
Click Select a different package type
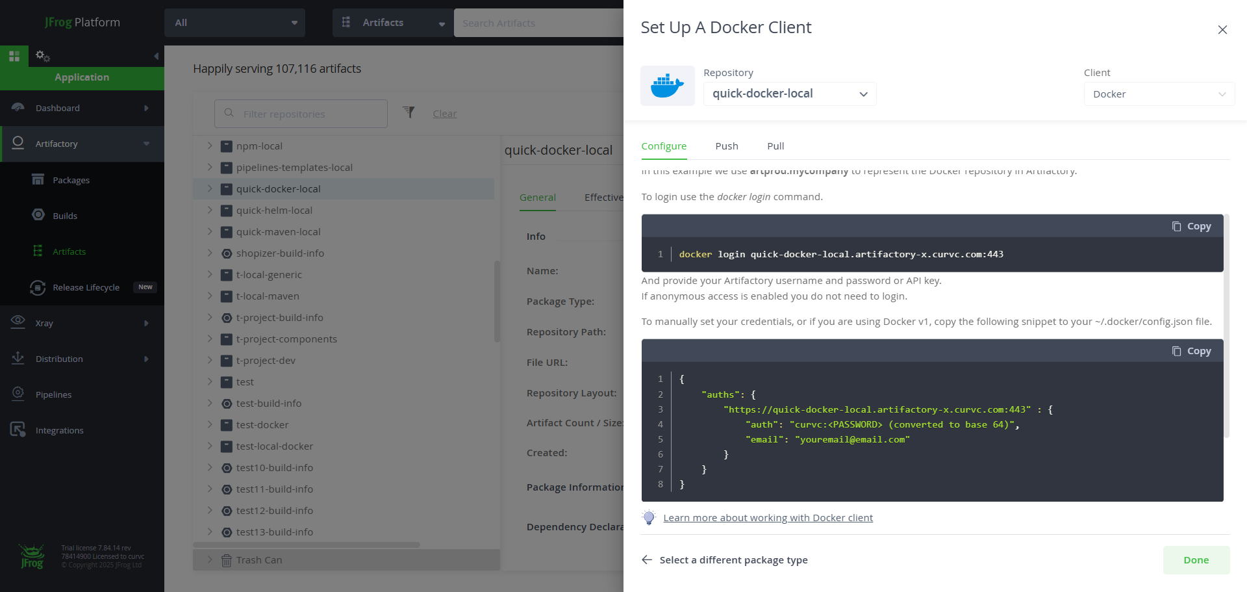coord(734,560)
